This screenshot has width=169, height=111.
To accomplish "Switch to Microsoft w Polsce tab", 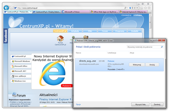I will [x=76, y=12].
